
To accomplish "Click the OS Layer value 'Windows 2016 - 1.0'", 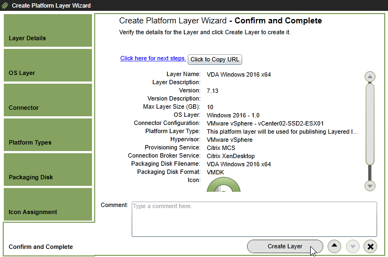I will point(233,115).
